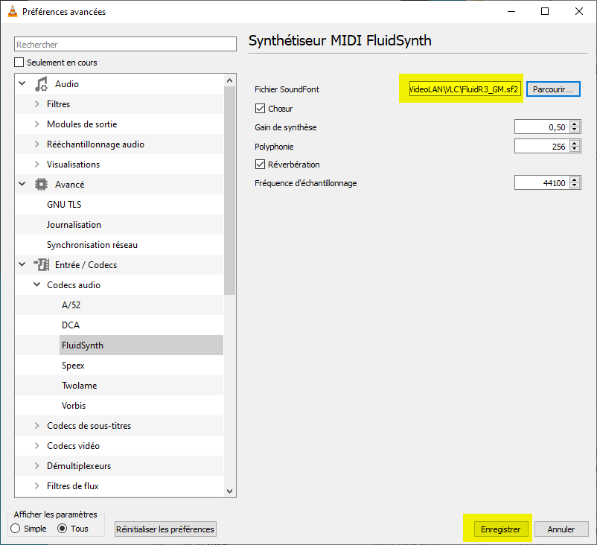
Task: Uncheck the Chœur checkbox
Action: click(260, 109)
